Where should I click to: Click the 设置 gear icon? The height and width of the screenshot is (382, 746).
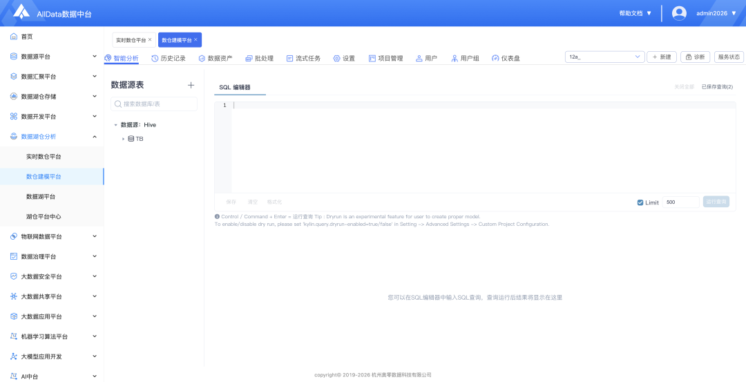click(x=337, y=59)
